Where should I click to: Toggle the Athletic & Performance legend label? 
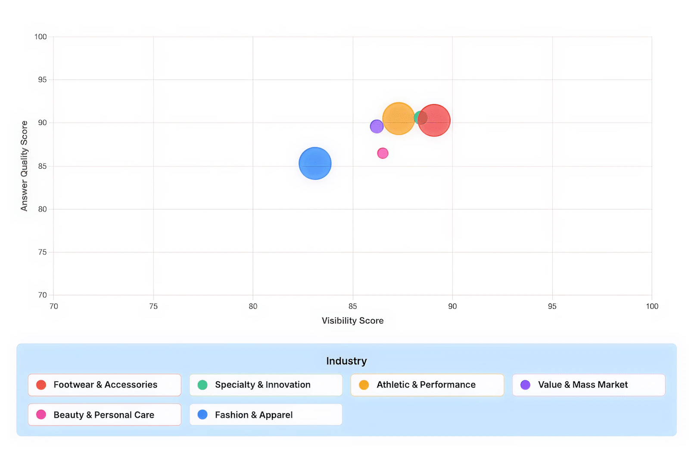426,385
